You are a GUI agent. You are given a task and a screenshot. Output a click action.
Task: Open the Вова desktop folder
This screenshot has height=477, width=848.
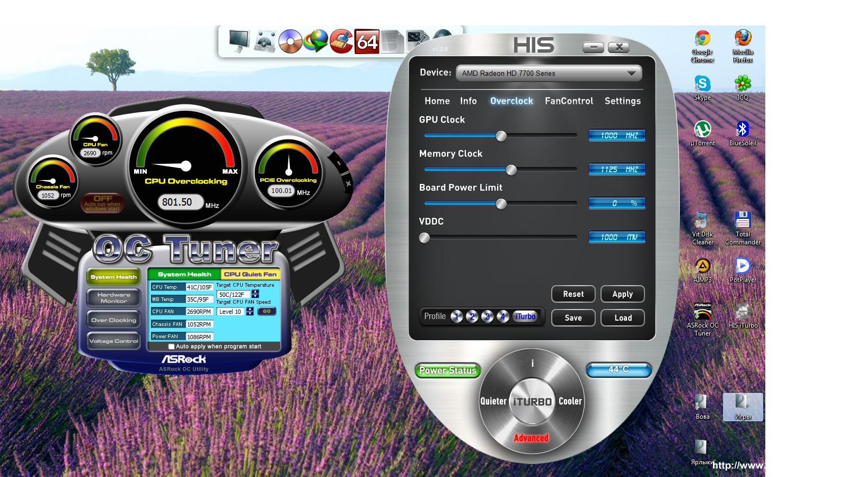702,407
